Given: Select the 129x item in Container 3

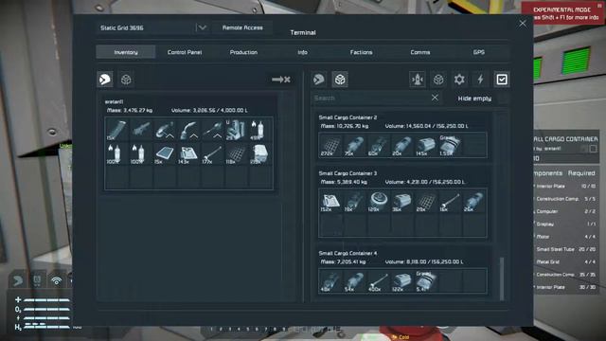Looking at the screenshot, I should click(379, 202).
